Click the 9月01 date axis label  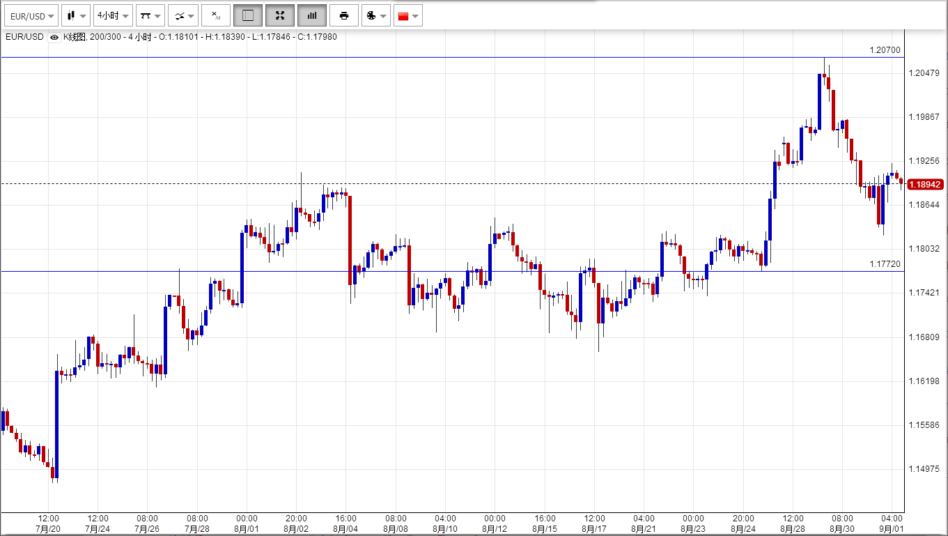(x=892, y=529)
